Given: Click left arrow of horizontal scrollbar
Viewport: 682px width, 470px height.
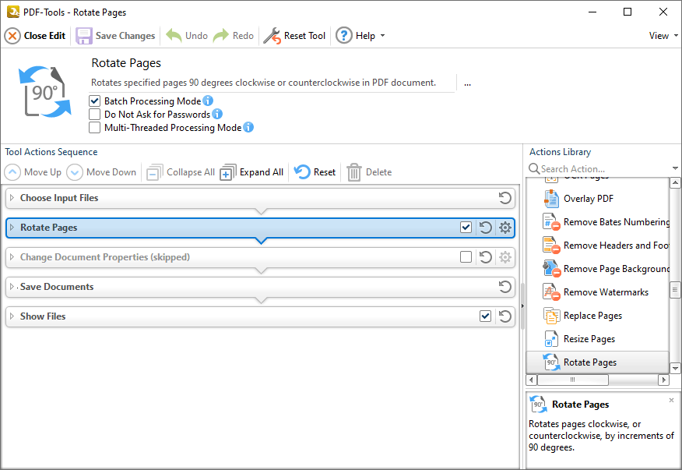Looking at the screenshot, I should (x=531, y=380).
